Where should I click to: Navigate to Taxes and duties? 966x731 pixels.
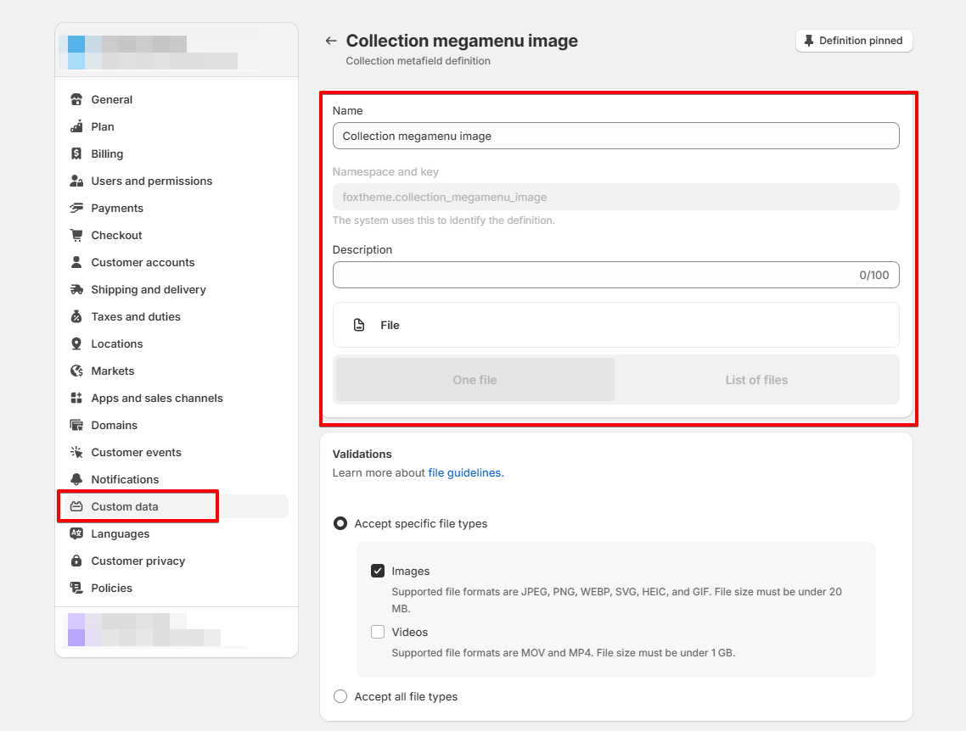point(177,316)
